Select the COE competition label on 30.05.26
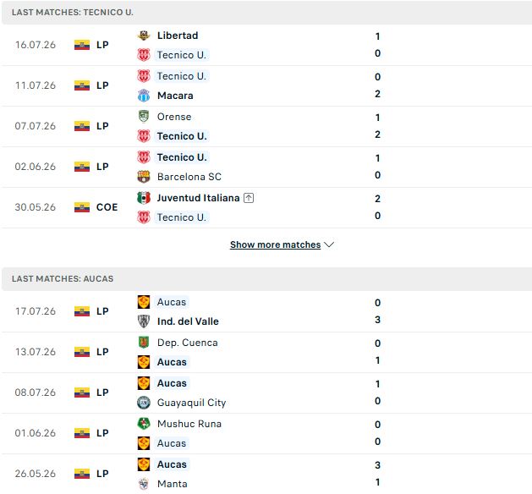This screenshot has width=532, height=494. coord(107,207)
